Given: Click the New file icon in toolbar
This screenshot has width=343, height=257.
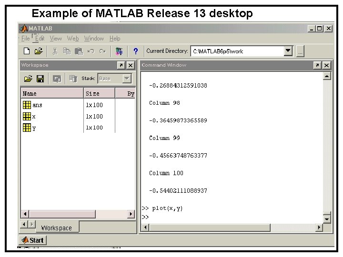Looking at the screenshot, I should tap(27, 51).
